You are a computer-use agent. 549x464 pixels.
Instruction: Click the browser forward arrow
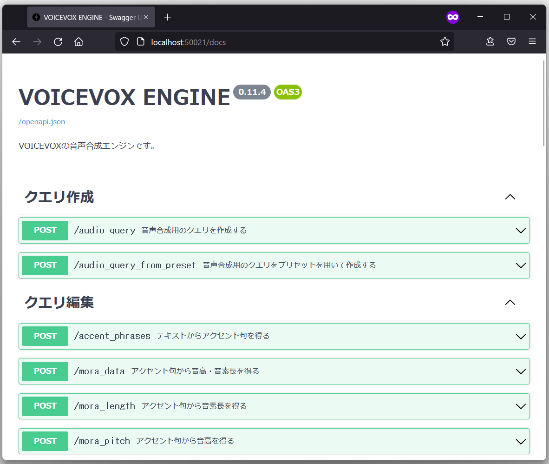click(37, 42)
